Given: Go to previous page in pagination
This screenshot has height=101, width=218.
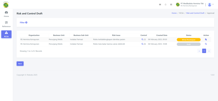Looking at the screenshot, I should tap(199, 51).
